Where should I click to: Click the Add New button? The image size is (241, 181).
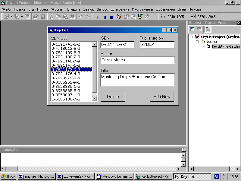tap(162, 97)
